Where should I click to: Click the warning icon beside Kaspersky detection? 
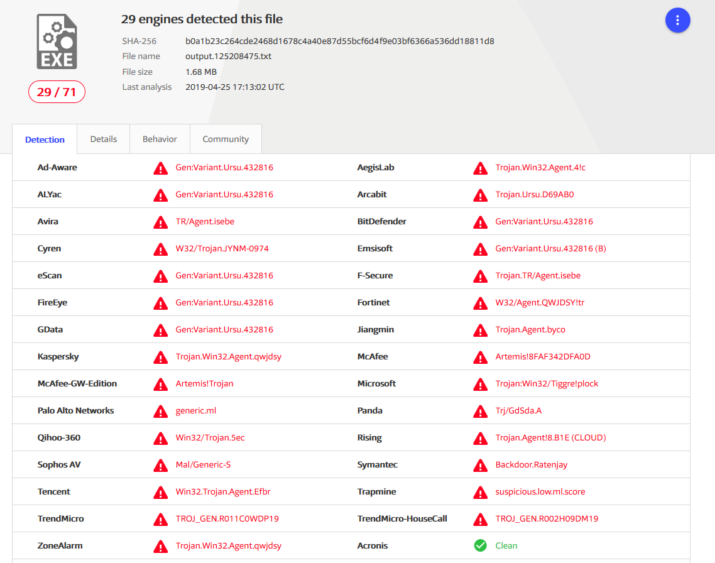tap(160, 357)
